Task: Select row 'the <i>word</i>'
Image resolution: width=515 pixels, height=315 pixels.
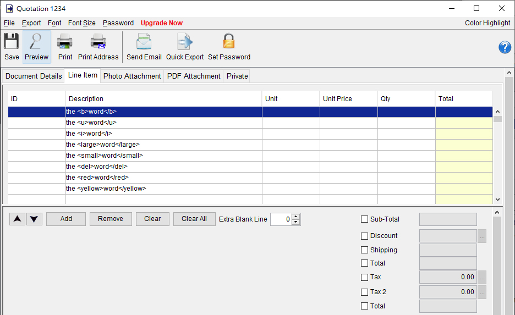Action: point(250,134)
